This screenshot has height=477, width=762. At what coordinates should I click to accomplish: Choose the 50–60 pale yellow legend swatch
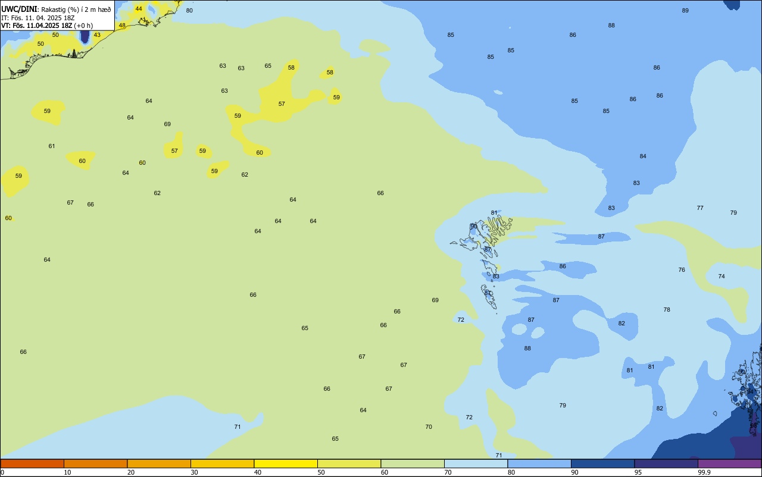point(349,463)
